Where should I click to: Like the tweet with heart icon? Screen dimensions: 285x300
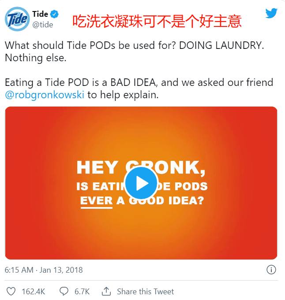tap(11, 291)
